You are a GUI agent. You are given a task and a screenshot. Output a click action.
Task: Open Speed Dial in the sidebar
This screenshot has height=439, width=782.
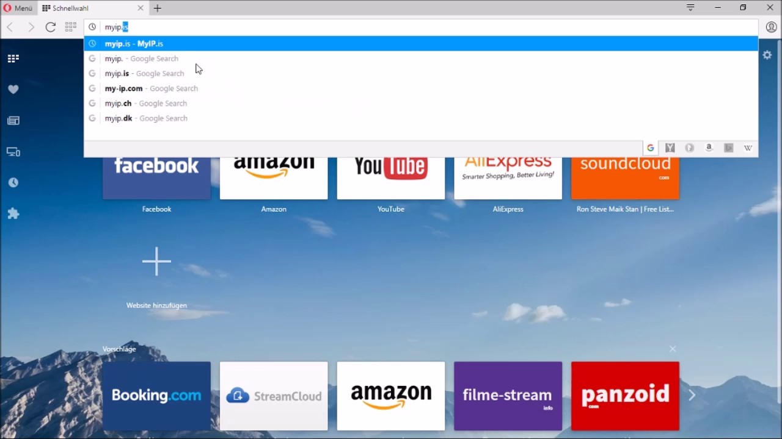[x=13, y=59]
